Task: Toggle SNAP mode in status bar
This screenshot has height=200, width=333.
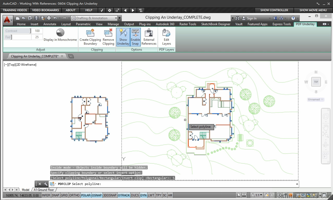Action: click(55, 195)
